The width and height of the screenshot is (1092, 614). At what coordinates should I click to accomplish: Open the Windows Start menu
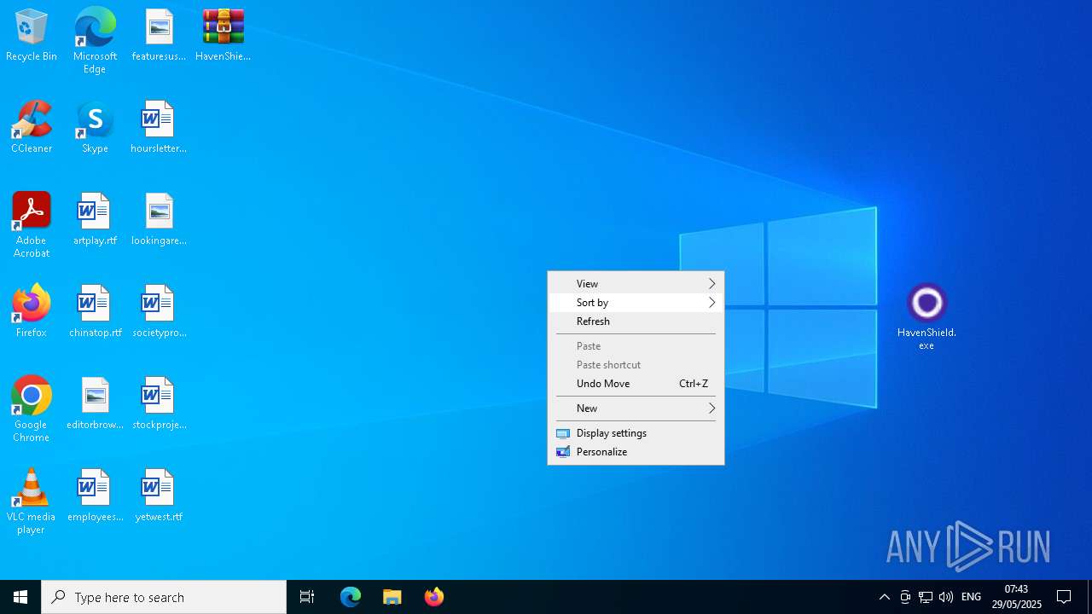point(20,597)
